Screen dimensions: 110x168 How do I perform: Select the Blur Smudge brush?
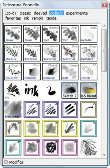click(32, 71)
